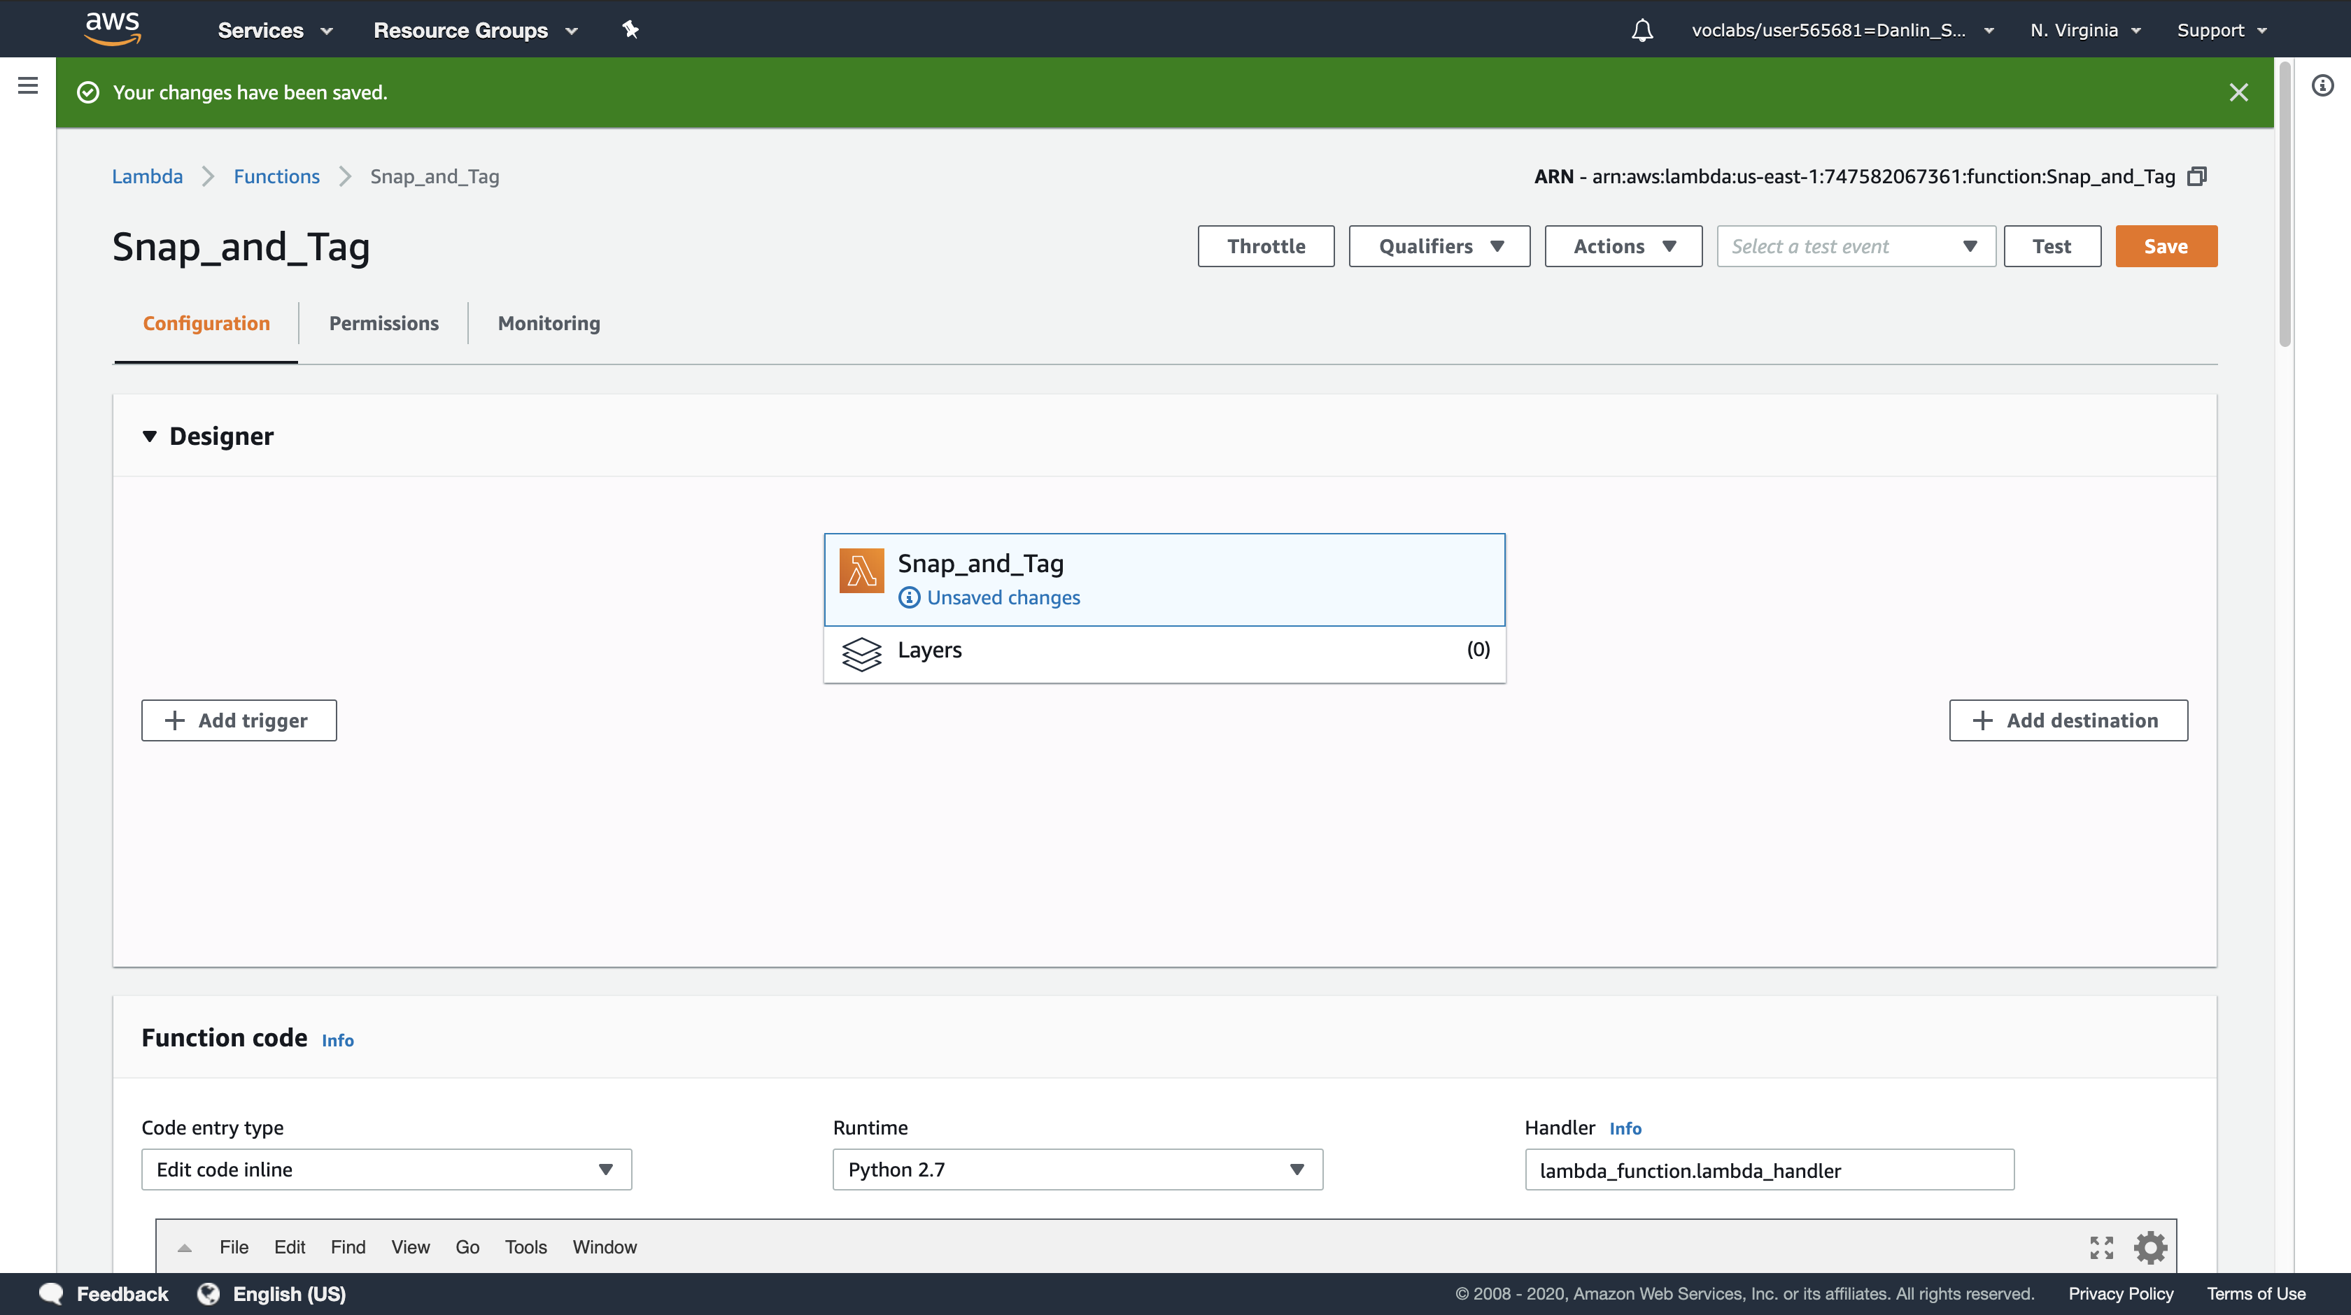Click the pin shortcut icon in navbar

tap(630, 29)
